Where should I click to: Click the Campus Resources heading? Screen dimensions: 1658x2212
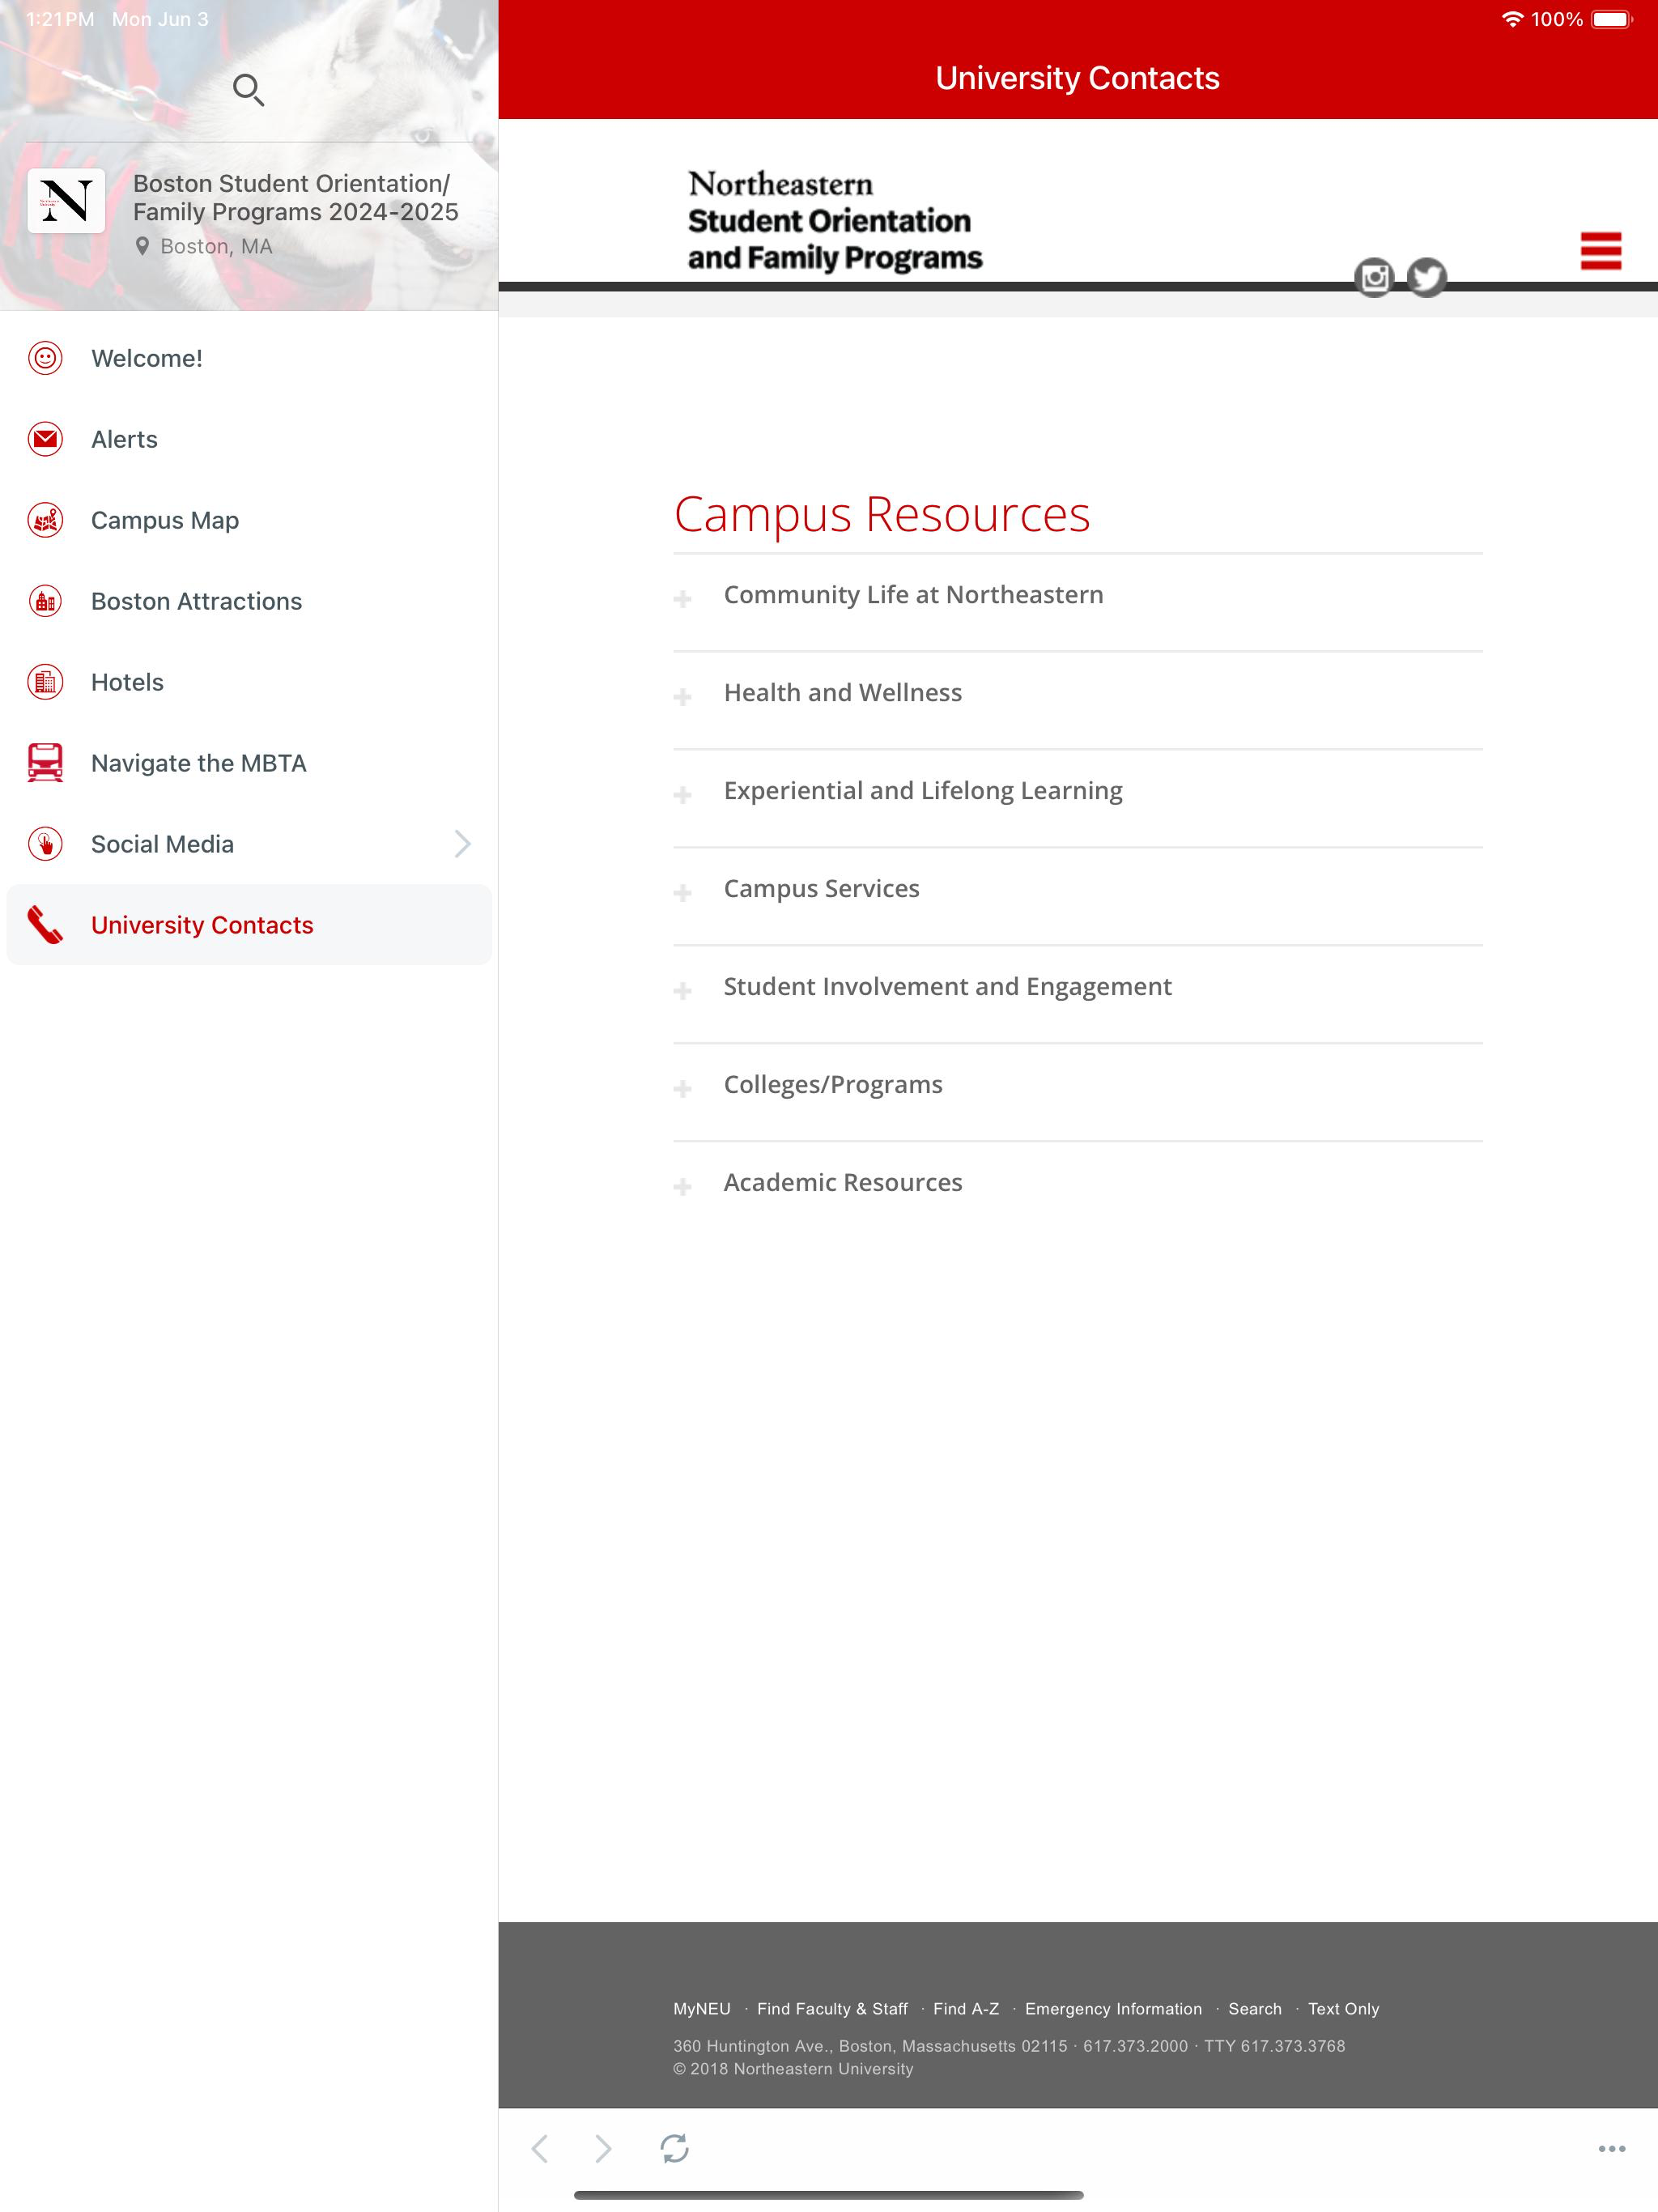tap(881, 514)
